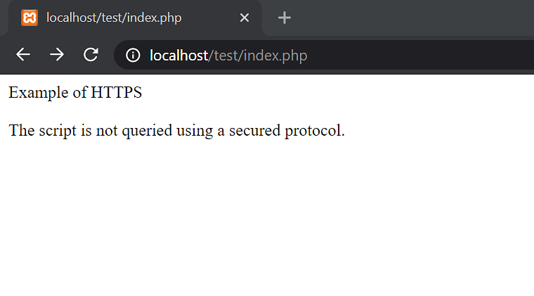534x296 pixels.
Task: Open the site information icon in the address bar
Action: tap(133, 55)
